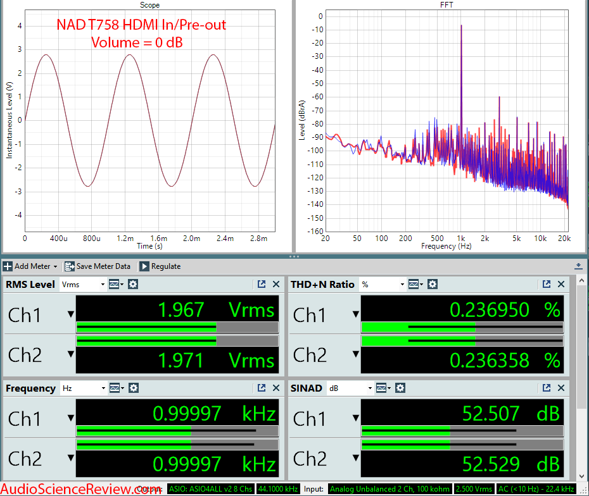
Task: Close the THD+N Ratio meter panel
Action: [561, 285]
